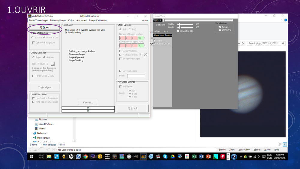This screenshot has height=169, width=300.
Task: Choose the Edge quality estimator option
Action: click(x=34, y=57)
